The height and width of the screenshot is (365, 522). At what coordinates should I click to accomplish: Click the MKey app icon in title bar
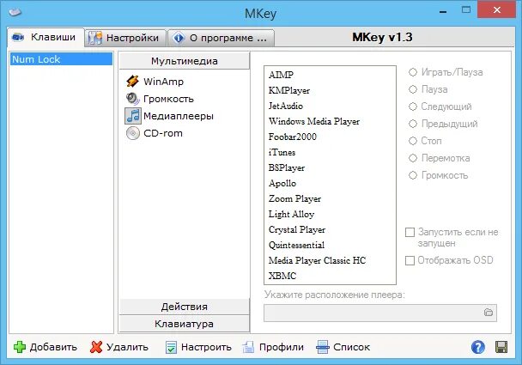coord(15,12)
